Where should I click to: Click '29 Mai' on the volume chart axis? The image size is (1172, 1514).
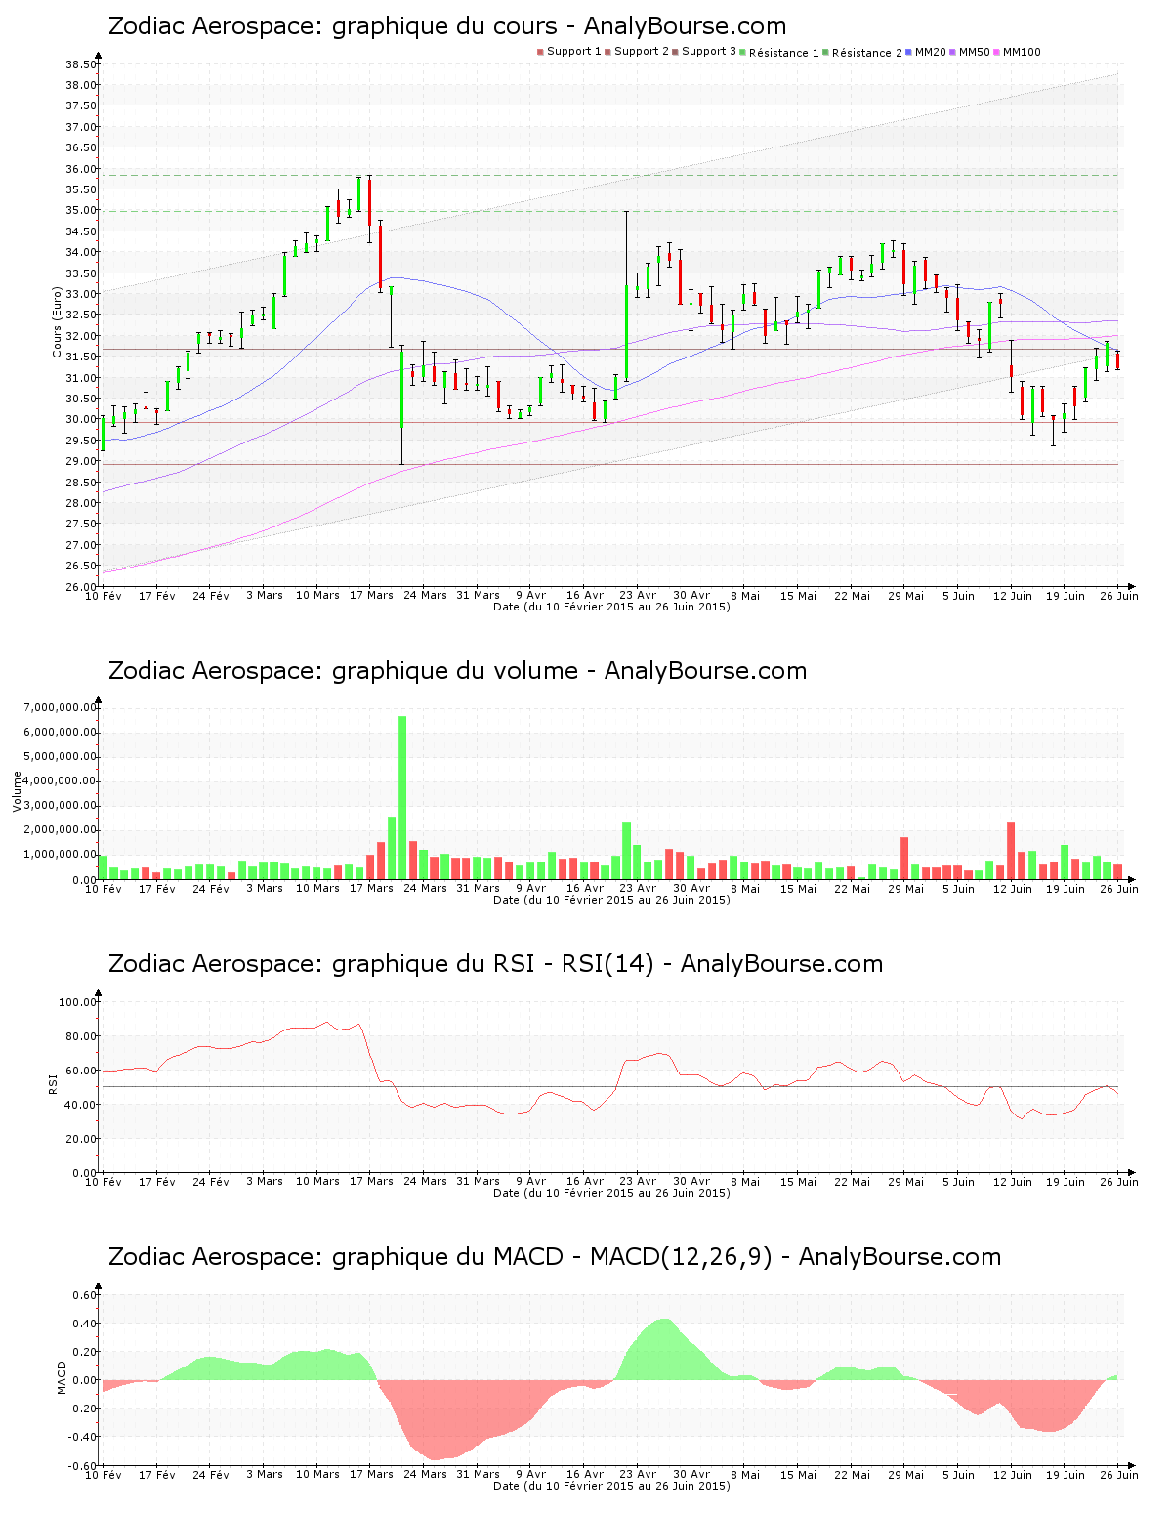point(905,889)
